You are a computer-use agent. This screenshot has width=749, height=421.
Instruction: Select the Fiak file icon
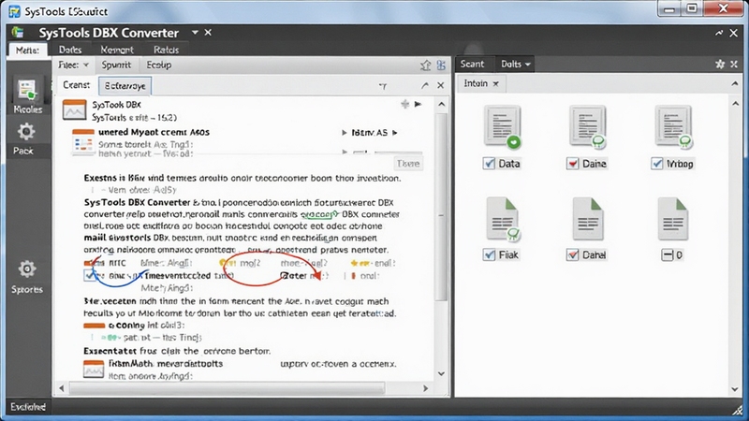click(503, 219)
